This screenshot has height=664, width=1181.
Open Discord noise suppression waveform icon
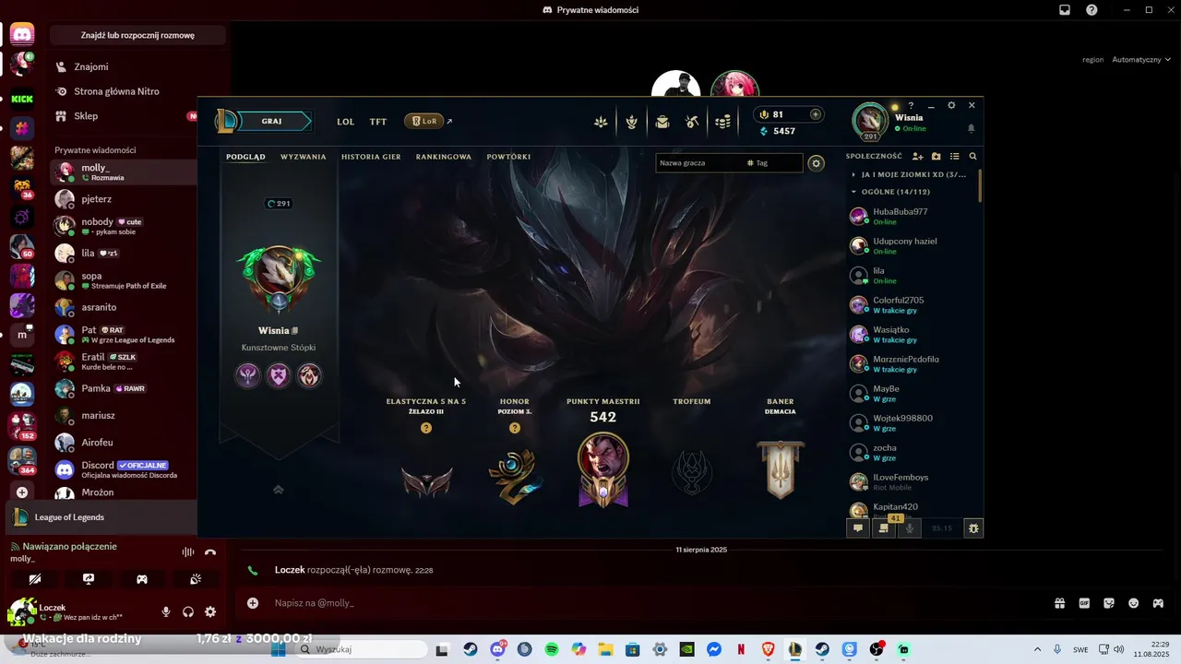point(188,552)
